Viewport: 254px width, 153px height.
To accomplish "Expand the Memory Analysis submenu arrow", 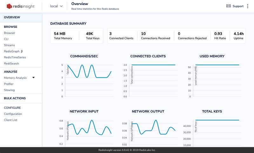I will tap(33, 78).
